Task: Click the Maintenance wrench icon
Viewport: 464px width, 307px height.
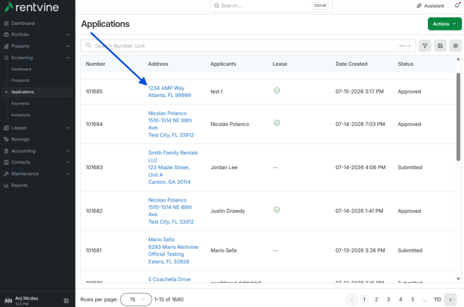Action: pyautogui.click(x=6, y=174)
